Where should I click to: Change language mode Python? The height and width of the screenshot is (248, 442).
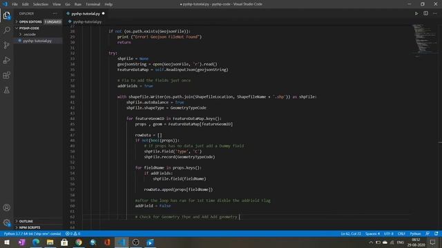click(415, 234)
